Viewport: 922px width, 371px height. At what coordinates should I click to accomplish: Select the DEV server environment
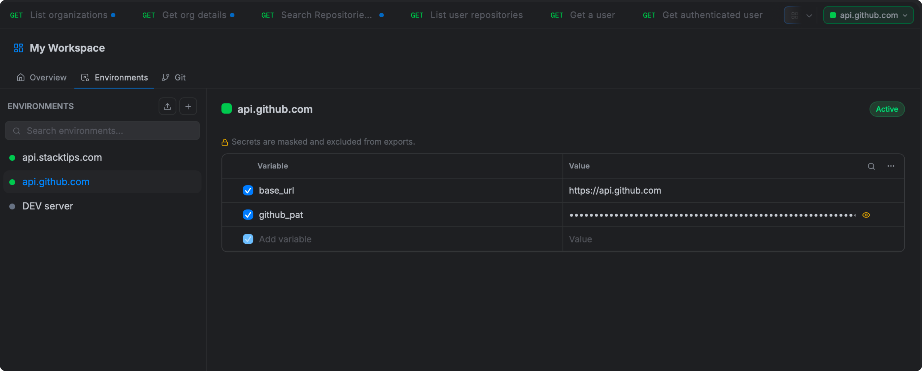pos(102,206)
